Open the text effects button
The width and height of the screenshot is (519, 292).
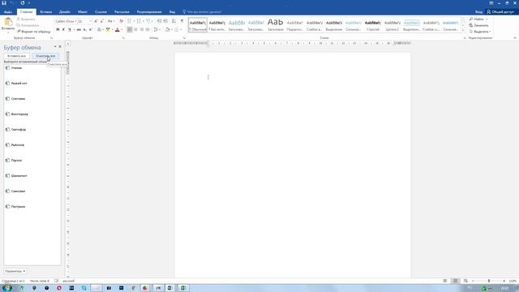coord(99,30)
